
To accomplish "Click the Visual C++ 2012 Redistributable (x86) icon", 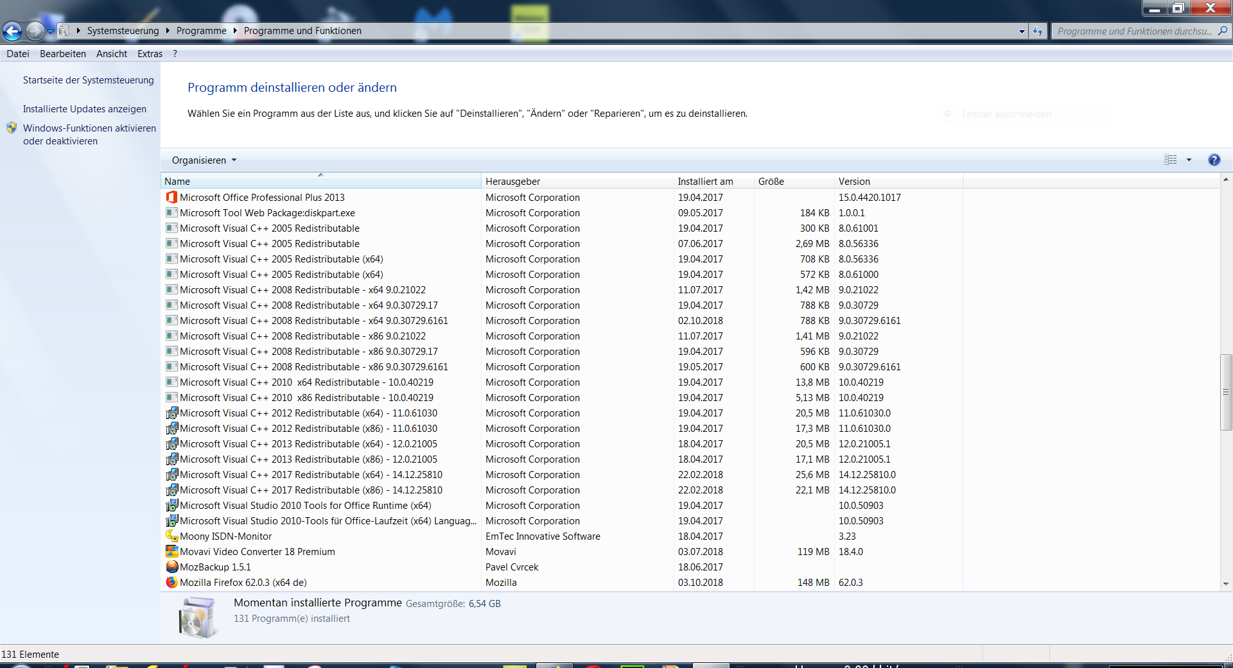I will (x=171, y=428).
